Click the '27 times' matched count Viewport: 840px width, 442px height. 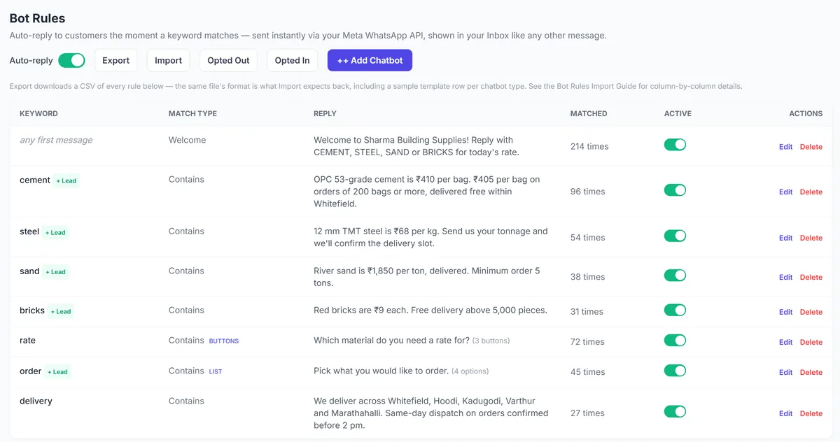point(587,413)
